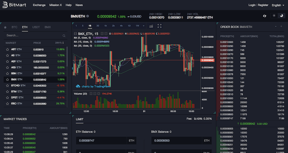Open chart indicators icon
This screenshot has width=288, height=153.
[x=151, y=26]
